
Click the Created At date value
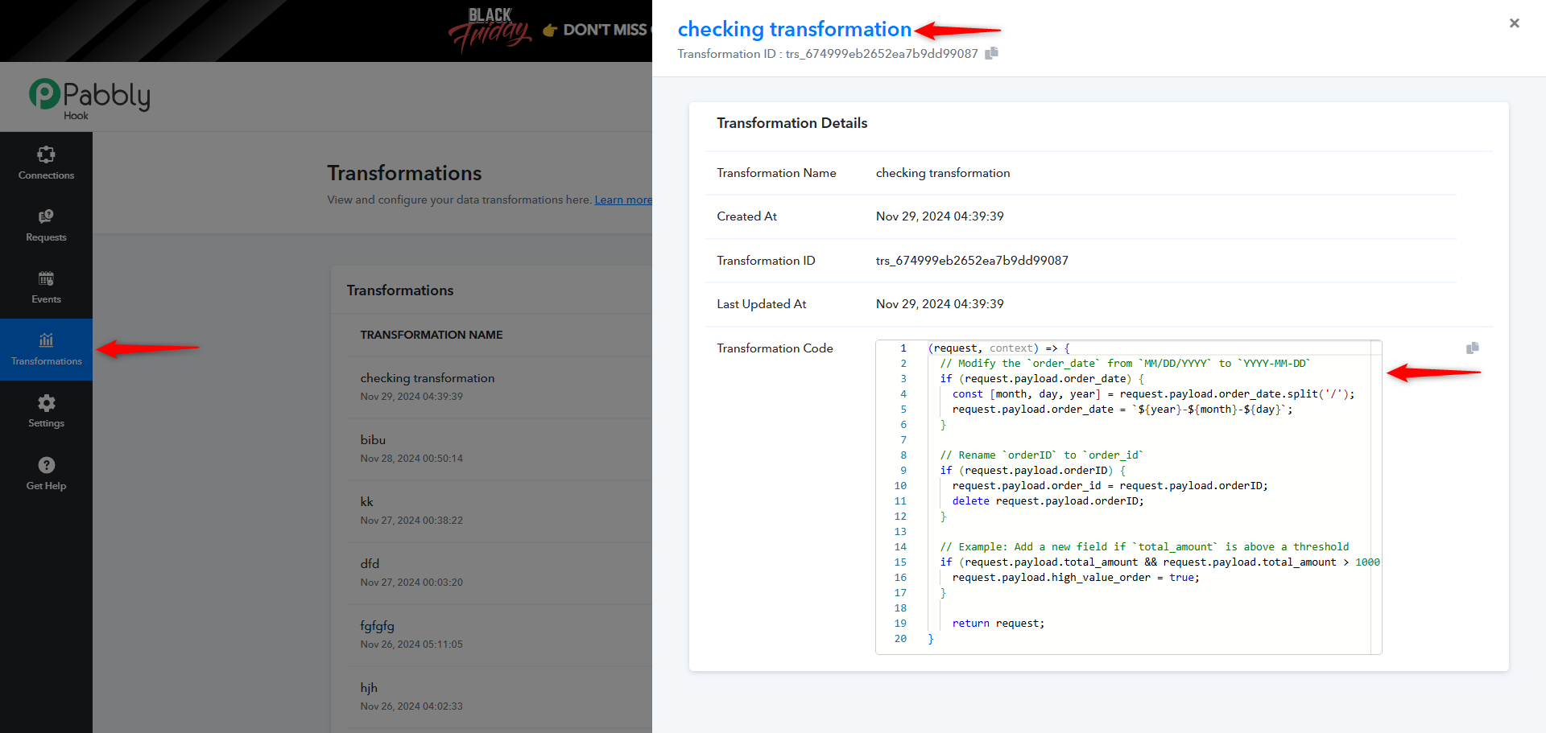coord(940,216)
